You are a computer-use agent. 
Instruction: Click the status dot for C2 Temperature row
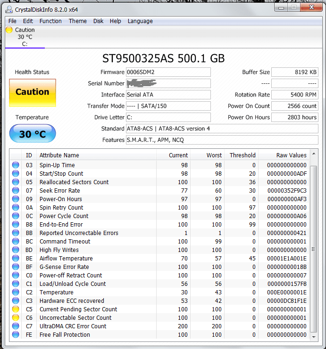(16, 292)
